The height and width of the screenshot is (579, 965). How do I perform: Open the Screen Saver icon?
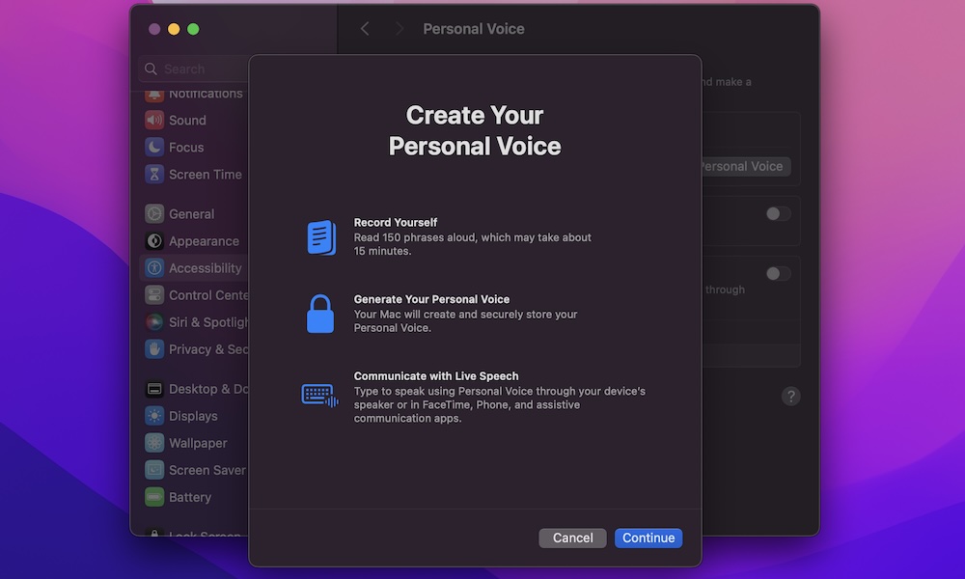(x=154, y=470)
